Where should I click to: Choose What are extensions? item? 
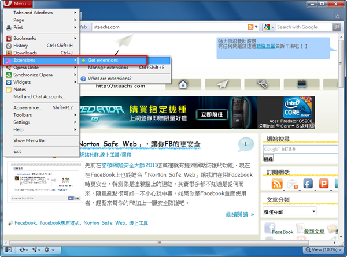point(124,79)
